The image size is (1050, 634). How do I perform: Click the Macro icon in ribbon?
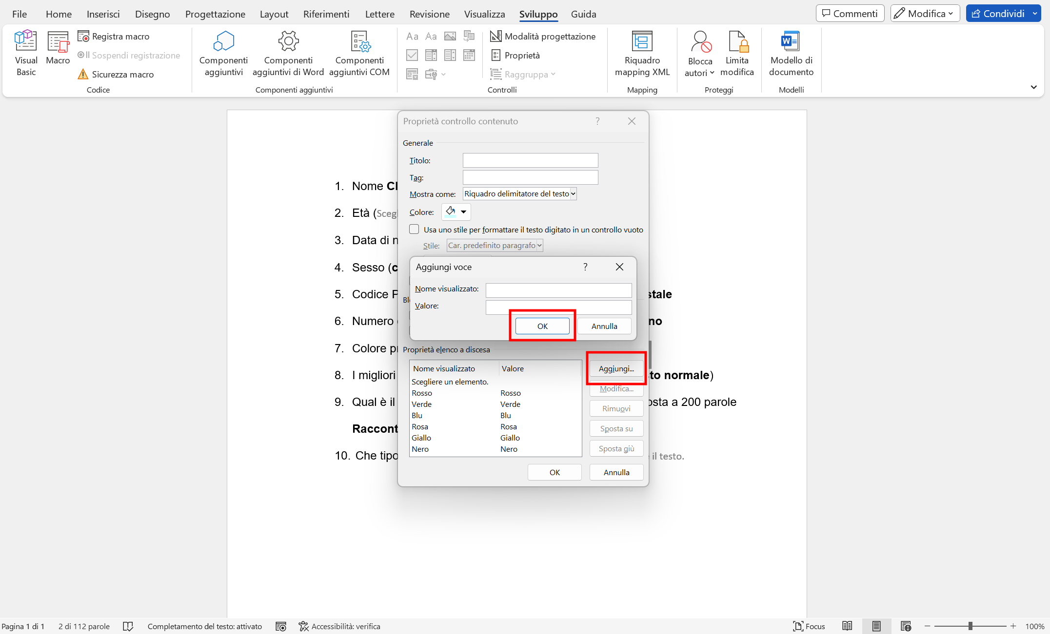coord(58,42)
